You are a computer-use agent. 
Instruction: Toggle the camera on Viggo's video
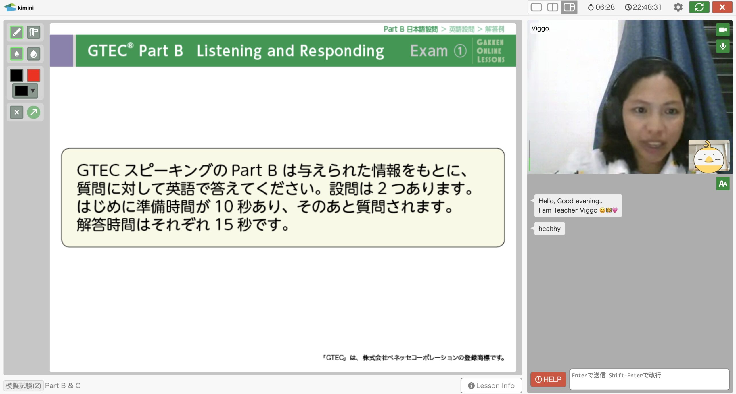[722, 30]
